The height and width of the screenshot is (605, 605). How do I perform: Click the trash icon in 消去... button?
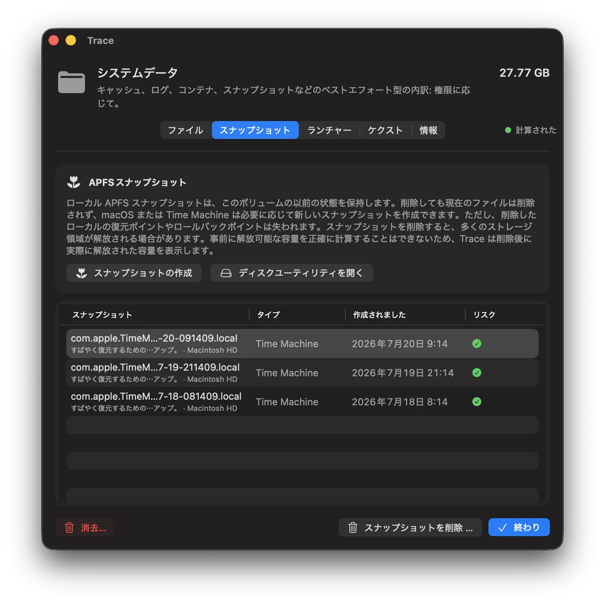pos(69,528)
